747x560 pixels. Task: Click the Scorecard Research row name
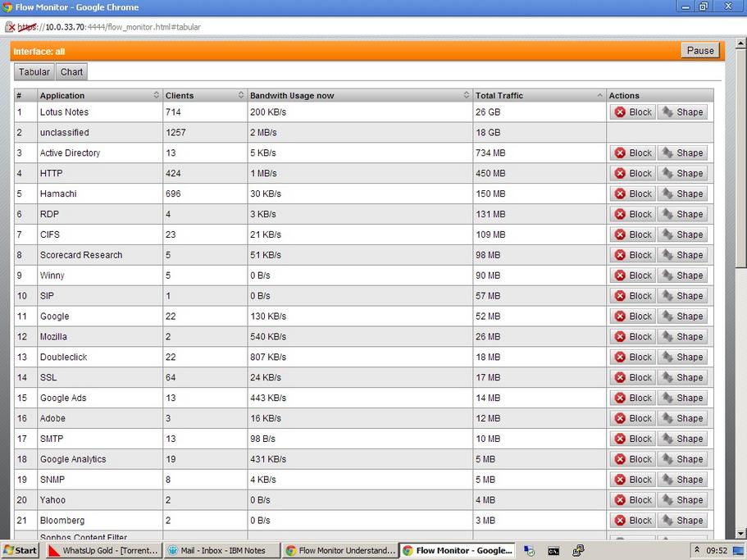click(x=81, y=255)
